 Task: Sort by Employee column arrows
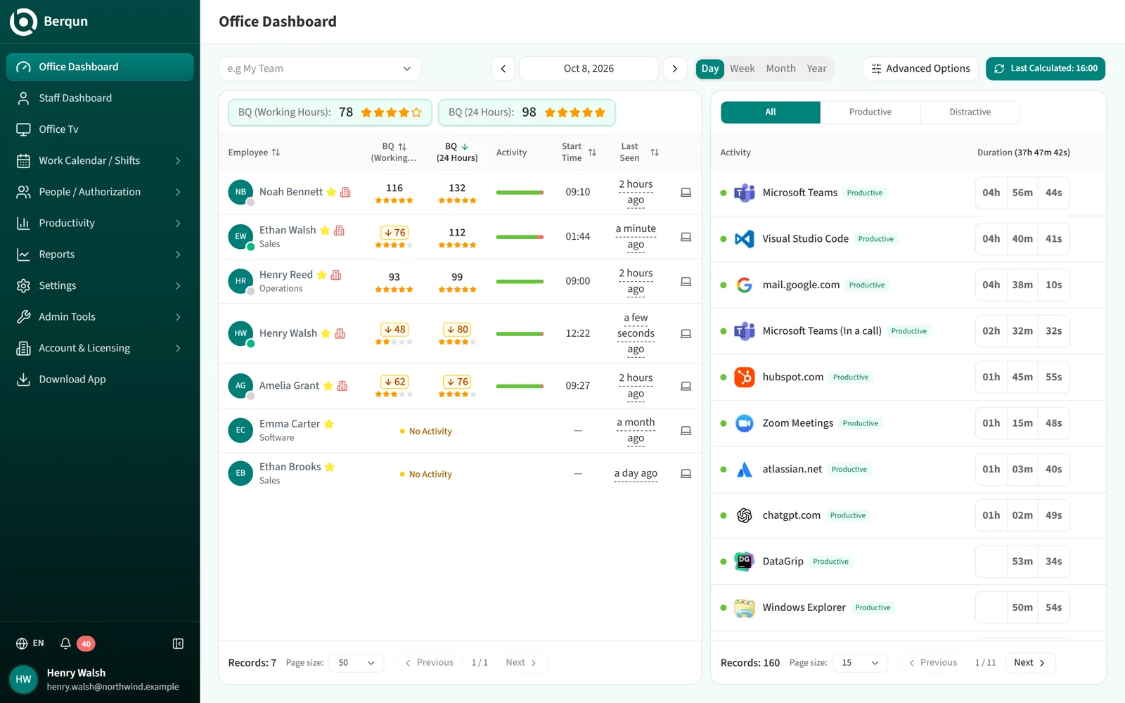[x=276, y=152]
